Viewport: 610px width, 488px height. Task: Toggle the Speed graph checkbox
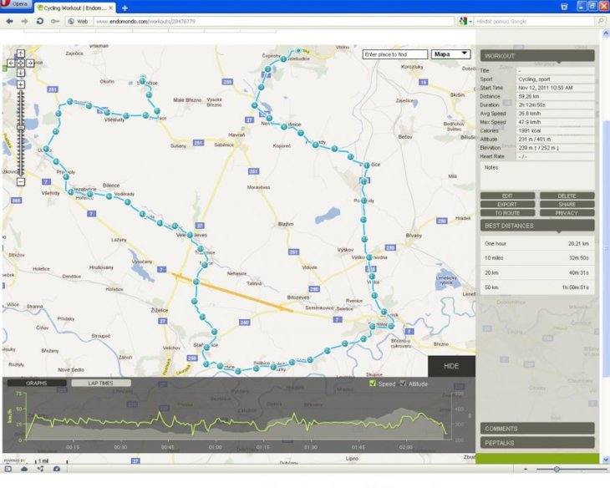(373, 384)
